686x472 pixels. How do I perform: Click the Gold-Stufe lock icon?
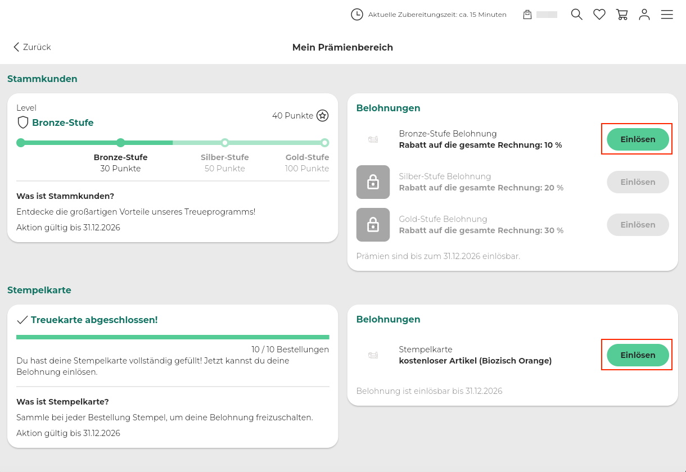pos(373,225)
